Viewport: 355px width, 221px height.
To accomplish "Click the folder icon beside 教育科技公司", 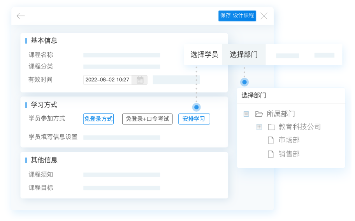I will (271, 127).
